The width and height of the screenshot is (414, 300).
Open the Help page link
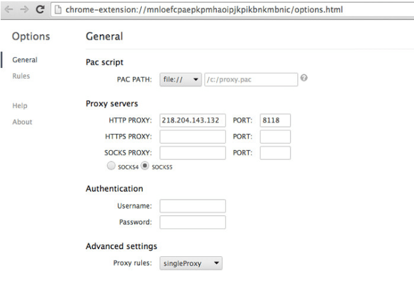(20, 106)
